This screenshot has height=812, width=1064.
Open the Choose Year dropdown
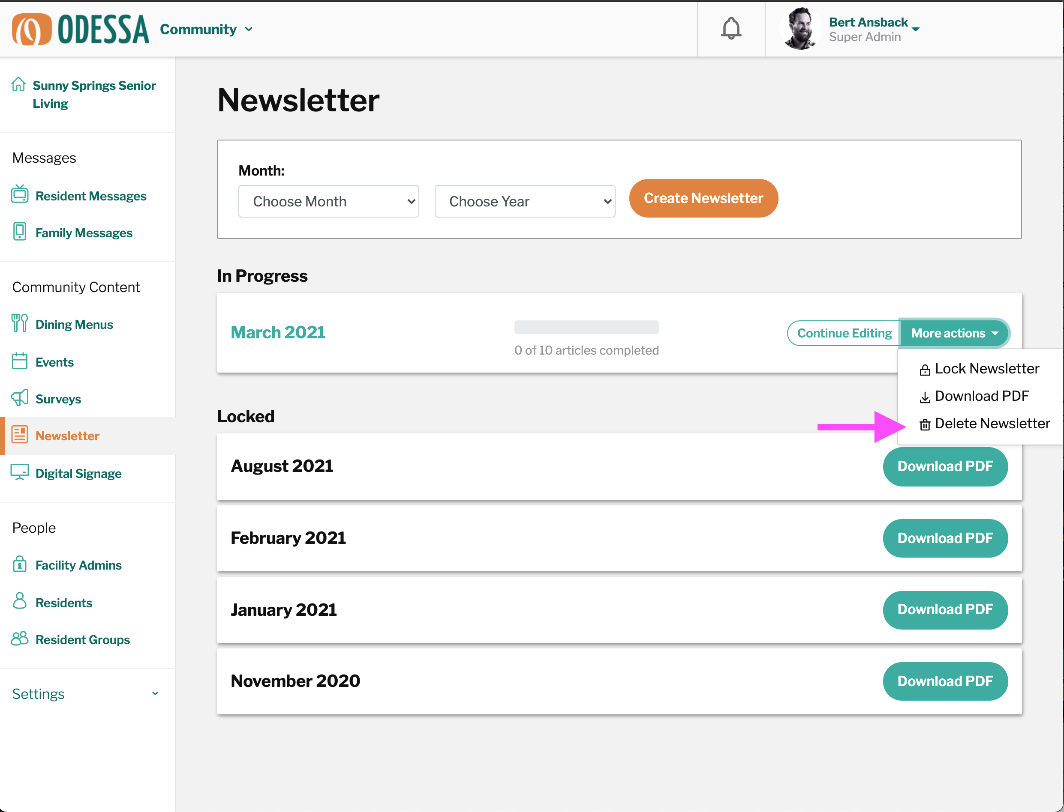pyautogui.click(x=525, y=201)
